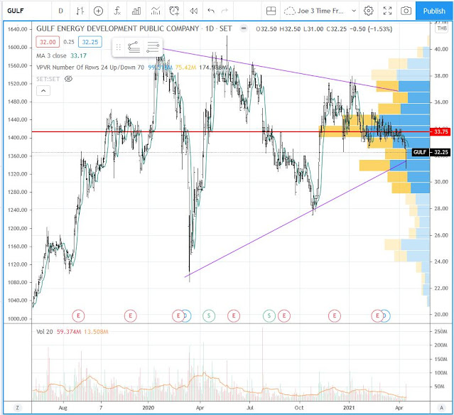Toggle visibility eye of the SET:SET symbol
This screenshot has width=454, height=415.
coord(68,79)
